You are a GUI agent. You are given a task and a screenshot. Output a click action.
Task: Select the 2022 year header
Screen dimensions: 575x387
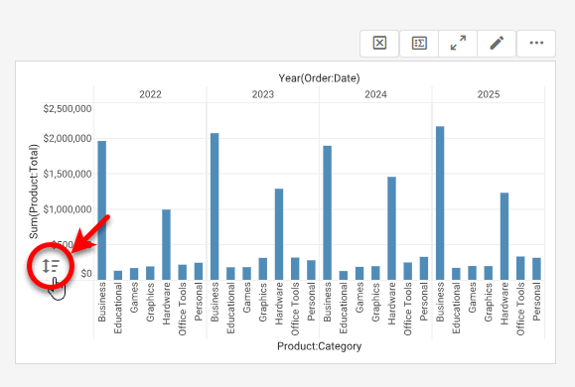tap(150, 94)
